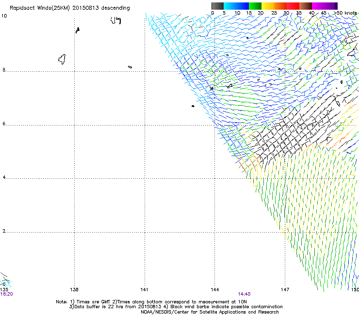Click the latitude label '2'
Screen dimensions: 359x315
click(x=4, y=231)
